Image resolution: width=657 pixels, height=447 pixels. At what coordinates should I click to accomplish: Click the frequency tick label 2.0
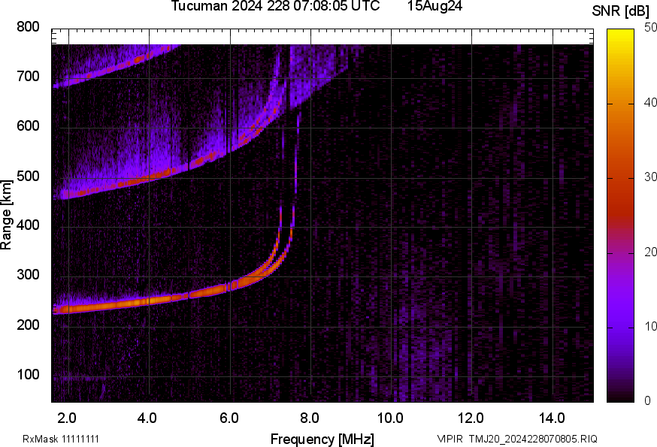(67, 418)
